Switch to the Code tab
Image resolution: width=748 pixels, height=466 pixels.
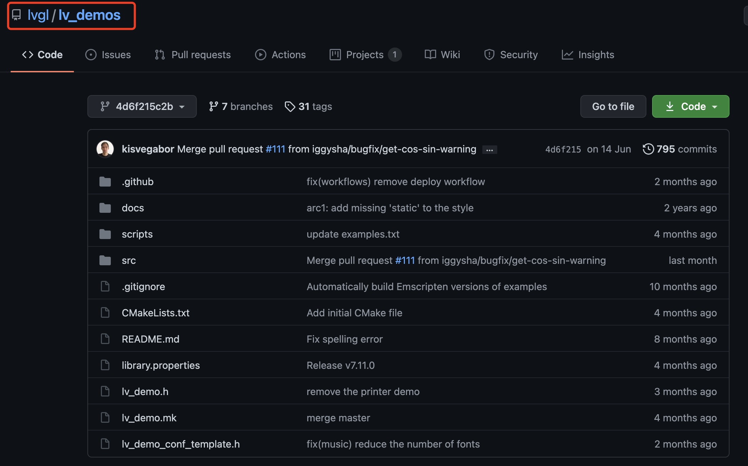click(x=42, y=55)
